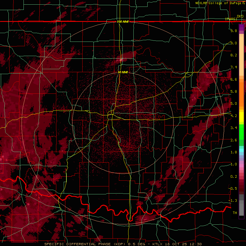Click the cyan band of the color scale
This screenshot has width=246, height=246.
tap(241, 150)
